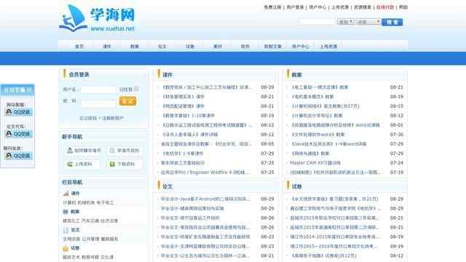Click 公共管理 under 论文 in 栏目导航
Viewport: 466px width, 262px height.
click(x=90, y=239)
